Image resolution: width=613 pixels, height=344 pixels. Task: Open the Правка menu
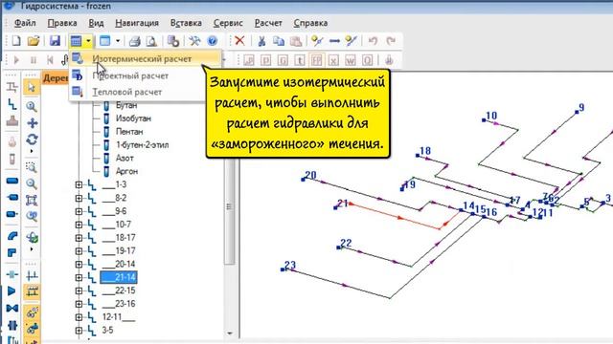point(62,23)
